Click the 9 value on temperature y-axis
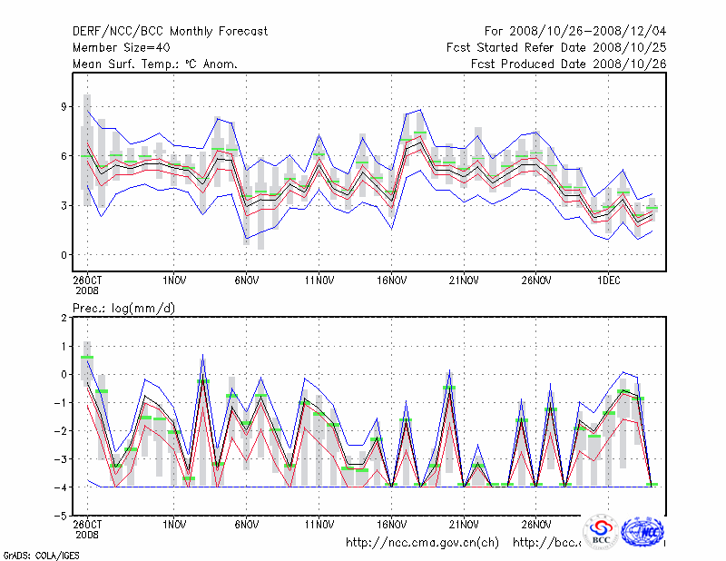 (64, 106)
